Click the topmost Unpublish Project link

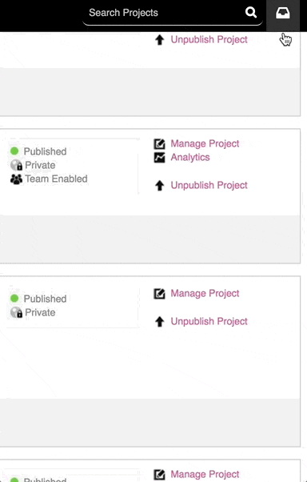(x=209, y=39)
